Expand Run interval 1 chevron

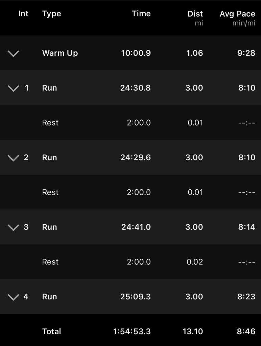13,88
